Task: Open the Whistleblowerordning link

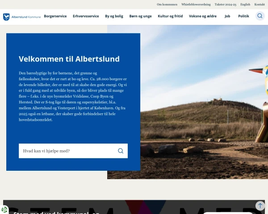Action: click(196, 4)
